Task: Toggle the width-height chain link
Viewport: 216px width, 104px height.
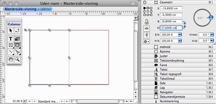Action: 185,25
